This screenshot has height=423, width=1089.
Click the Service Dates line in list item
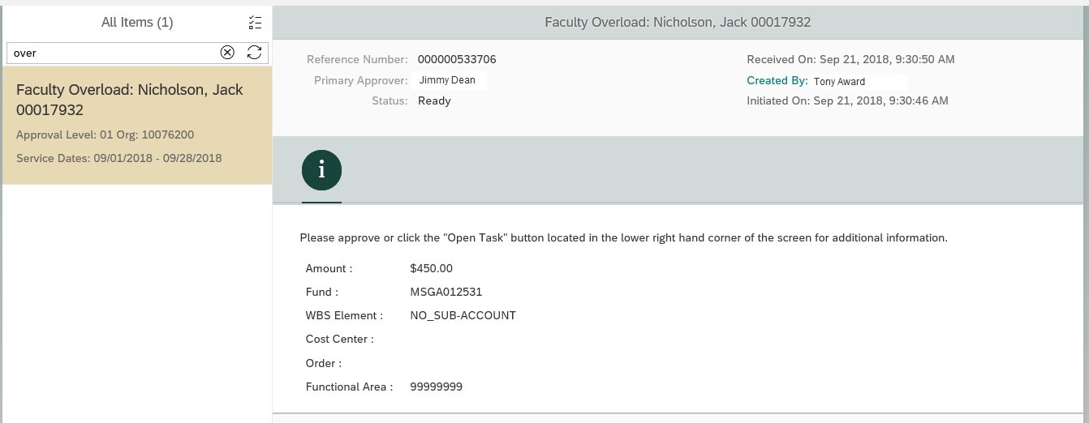pos(118,158)
